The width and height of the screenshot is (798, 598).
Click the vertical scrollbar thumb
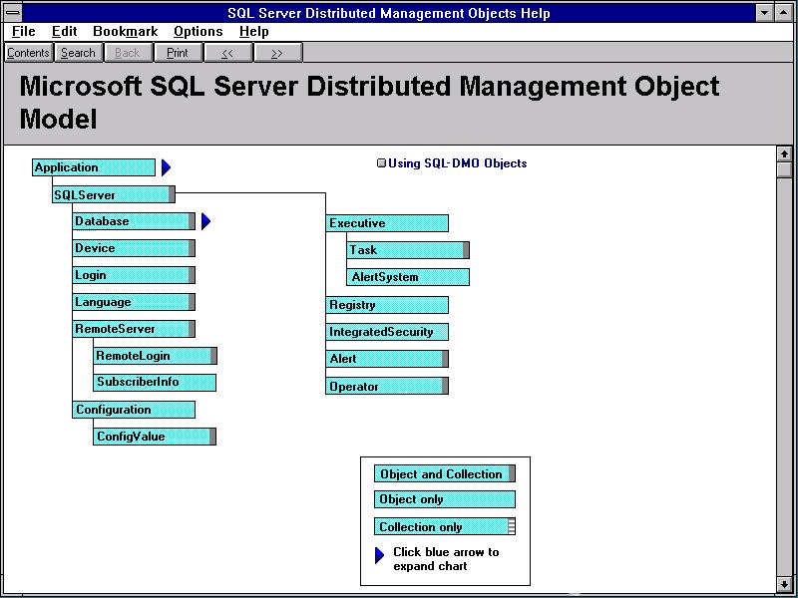point(784,169)
